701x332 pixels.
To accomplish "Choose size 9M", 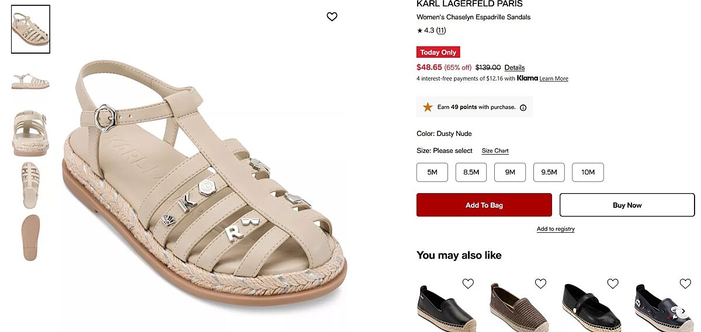I will (x=510, y=172).
